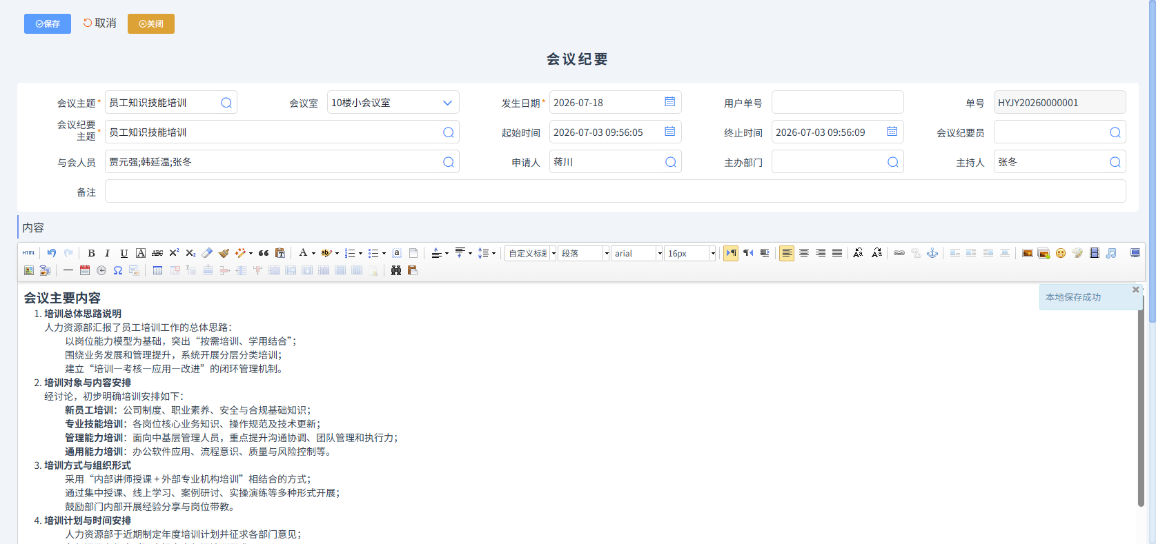The width and height of the screenshot is (1156, 544).
Task: Open the emoticon picker icon
Action: (1061, 253)
